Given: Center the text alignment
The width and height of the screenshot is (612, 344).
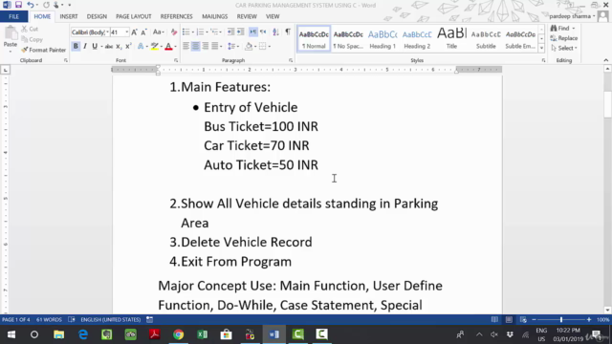Looking at the screenshot, I should pos(195,47).
